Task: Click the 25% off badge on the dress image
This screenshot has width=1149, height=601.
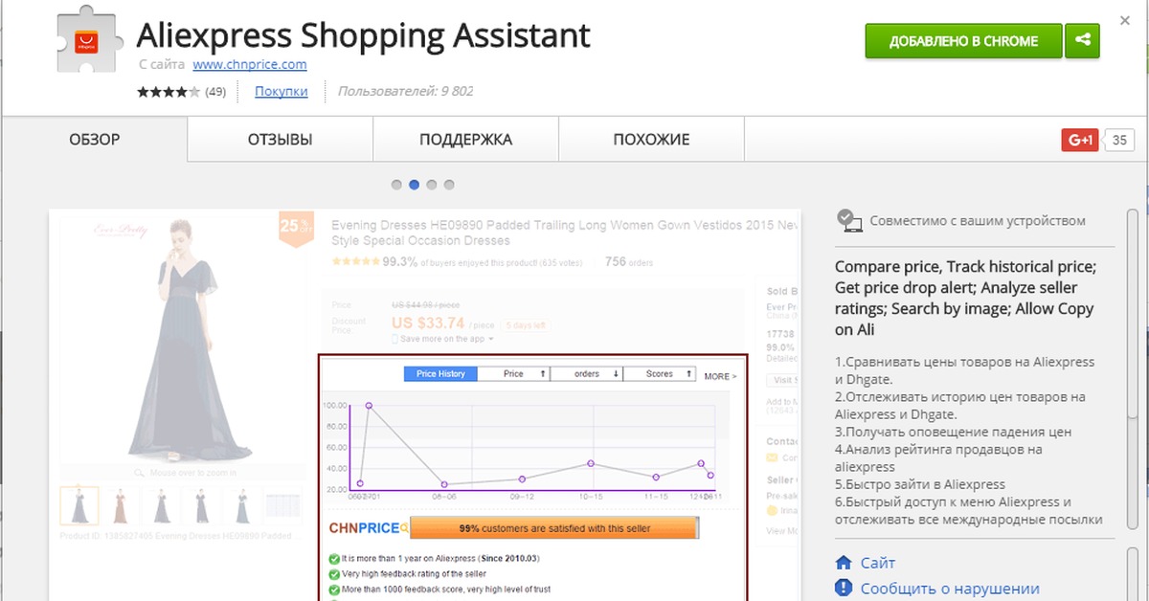Action: tap(296, 228)
